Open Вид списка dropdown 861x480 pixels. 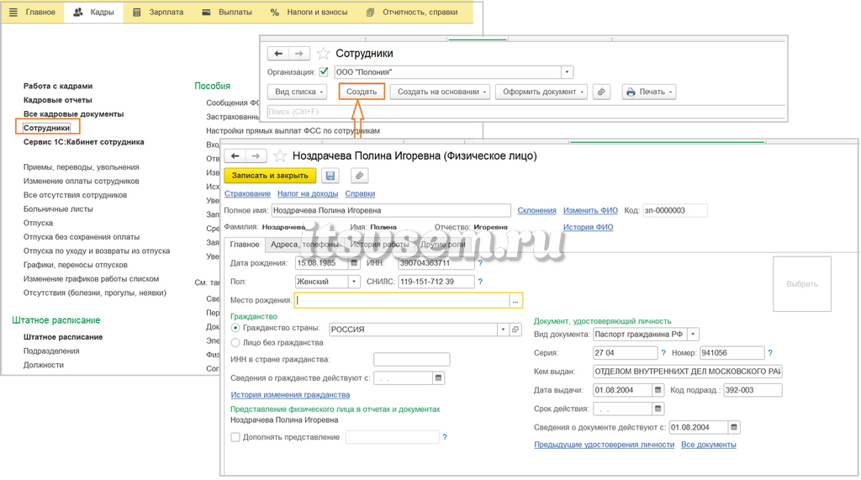tap(297, 92)
